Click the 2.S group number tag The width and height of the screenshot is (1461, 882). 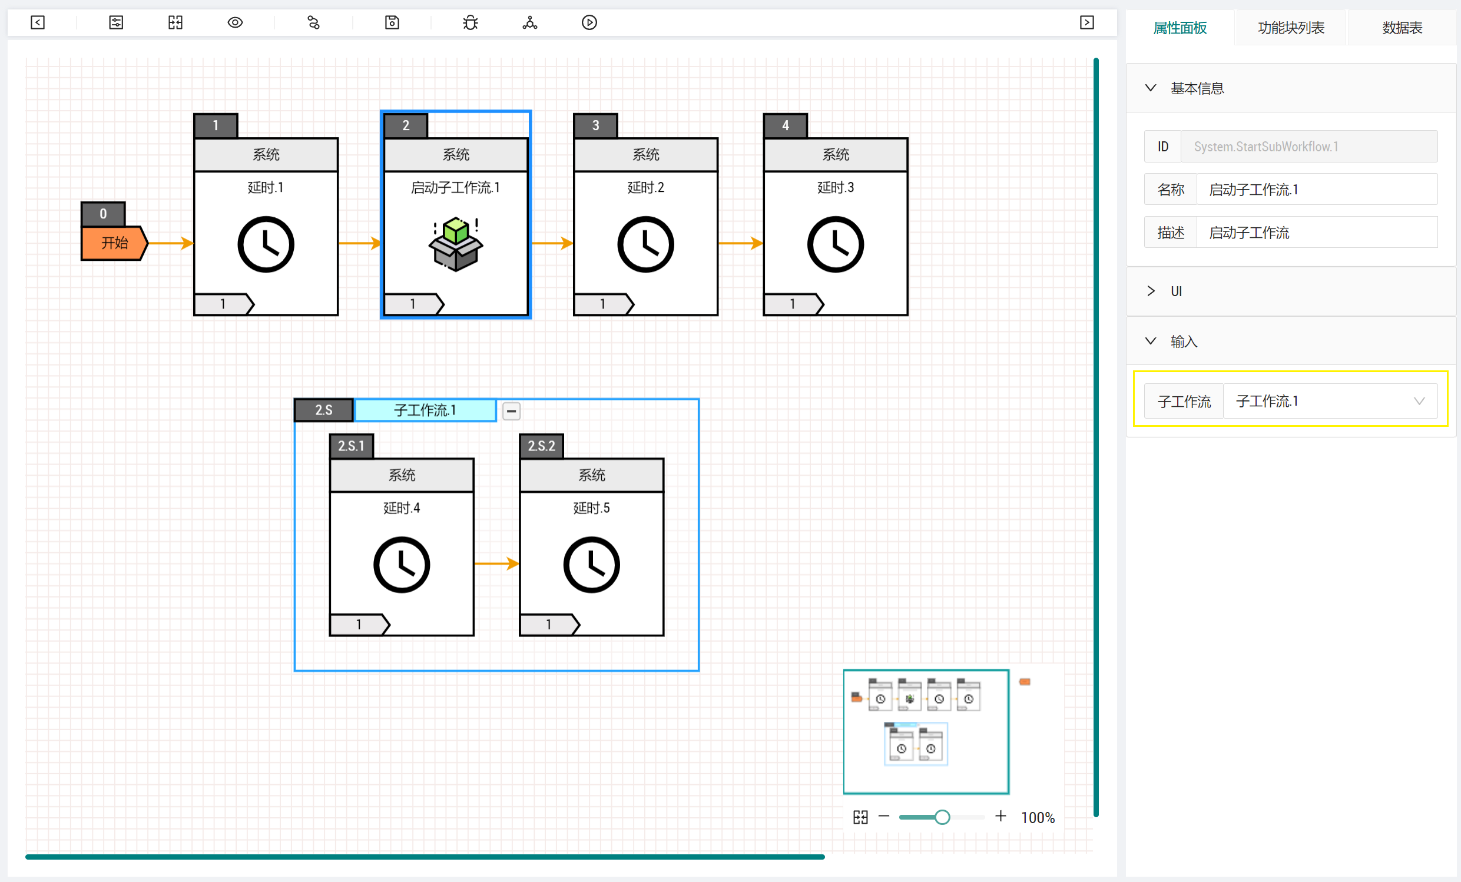tap(324, 410)
